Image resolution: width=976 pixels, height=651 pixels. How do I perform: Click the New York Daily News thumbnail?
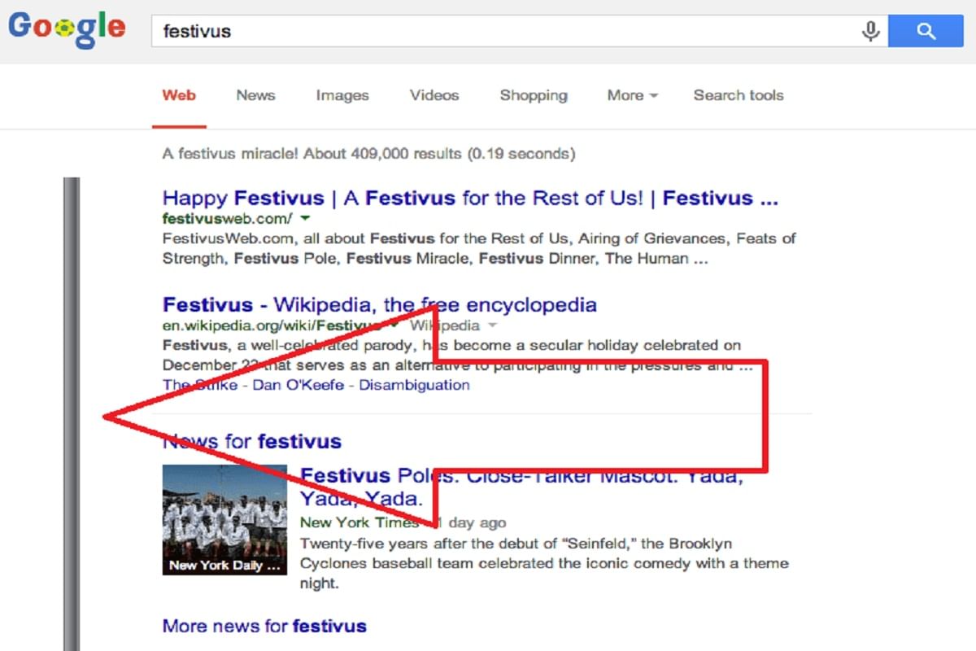(224, 521)
